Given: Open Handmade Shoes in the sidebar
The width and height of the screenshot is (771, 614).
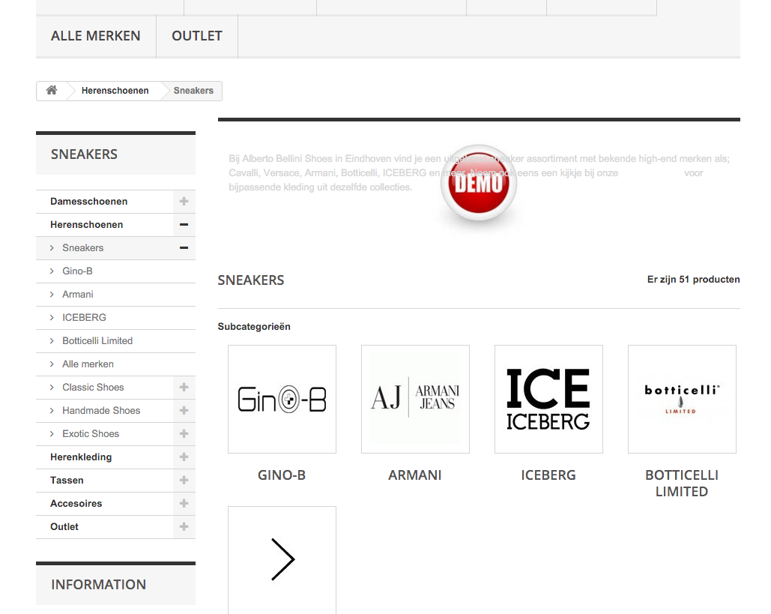Looking at the screenshot, I should [x=101, y=410].
